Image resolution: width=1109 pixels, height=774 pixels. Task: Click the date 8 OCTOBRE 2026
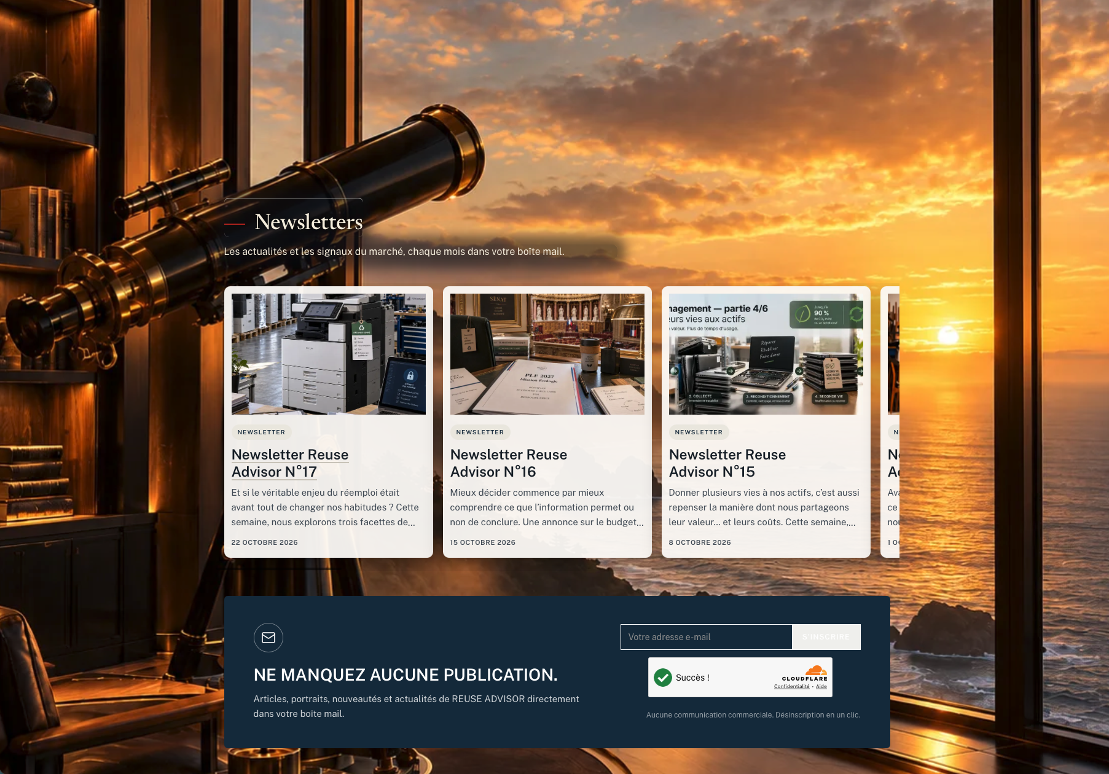click(700, 542)
